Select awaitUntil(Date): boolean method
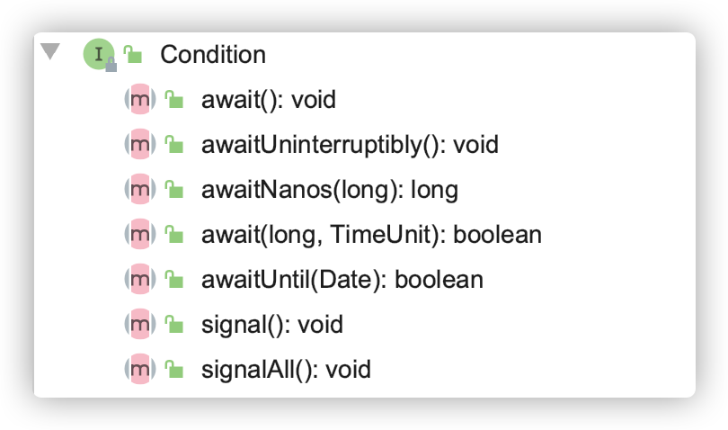This screenshot has width=728, height=430. (x=342, y=280)
